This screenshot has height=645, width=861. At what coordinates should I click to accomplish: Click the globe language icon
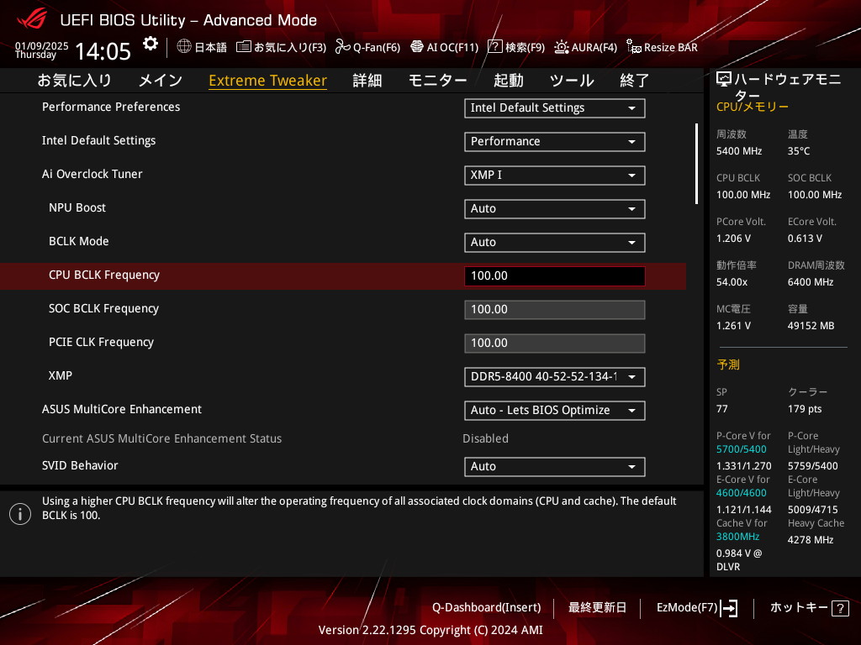click(184, 47)
